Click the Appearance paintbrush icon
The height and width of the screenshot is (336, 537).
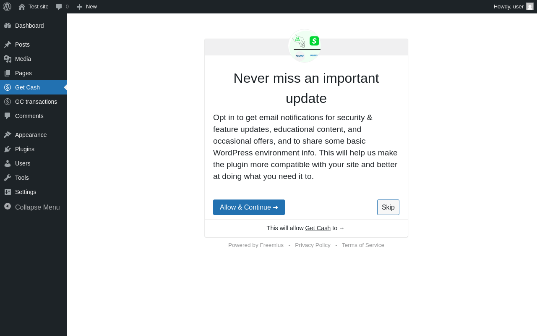point(8,135)
